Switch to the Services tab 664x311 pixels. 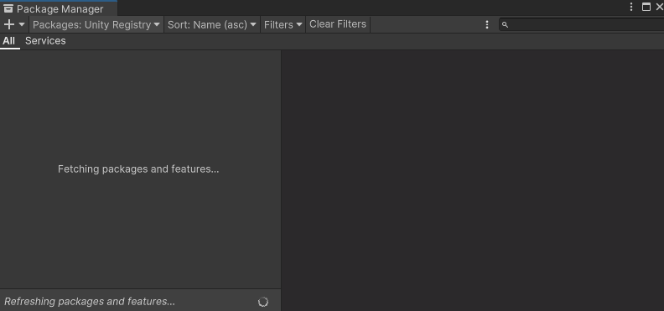(45, 41)
